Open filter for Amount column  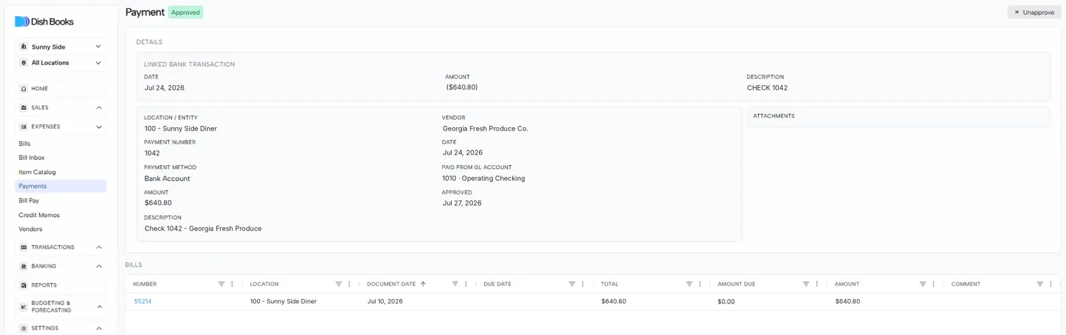point(923,284)
